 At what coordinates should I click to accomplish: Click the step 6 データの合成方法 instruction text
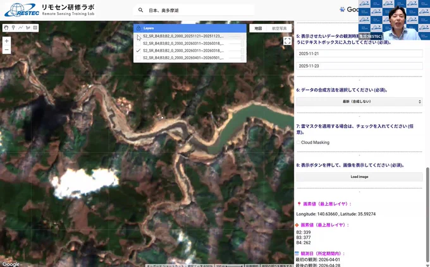pyautogui.click(x=342, y=90)
